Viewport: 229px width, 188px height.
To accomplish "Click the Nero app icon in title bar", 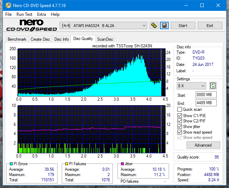I will pyautogui.click(x=8, y=5).
